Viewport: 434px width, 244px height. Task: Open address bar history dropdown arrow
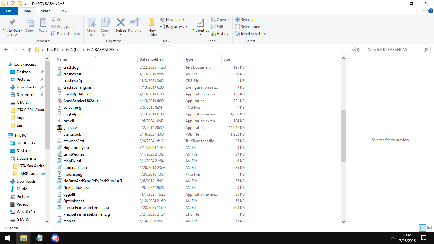pos(353,50)
